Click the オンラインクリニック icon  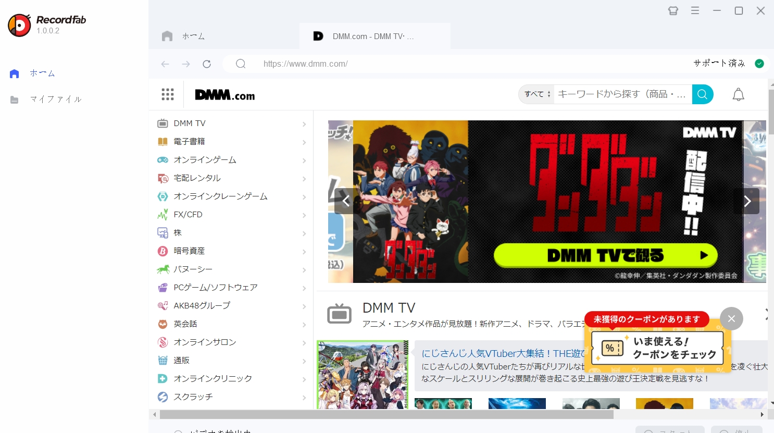pos(163,379)
